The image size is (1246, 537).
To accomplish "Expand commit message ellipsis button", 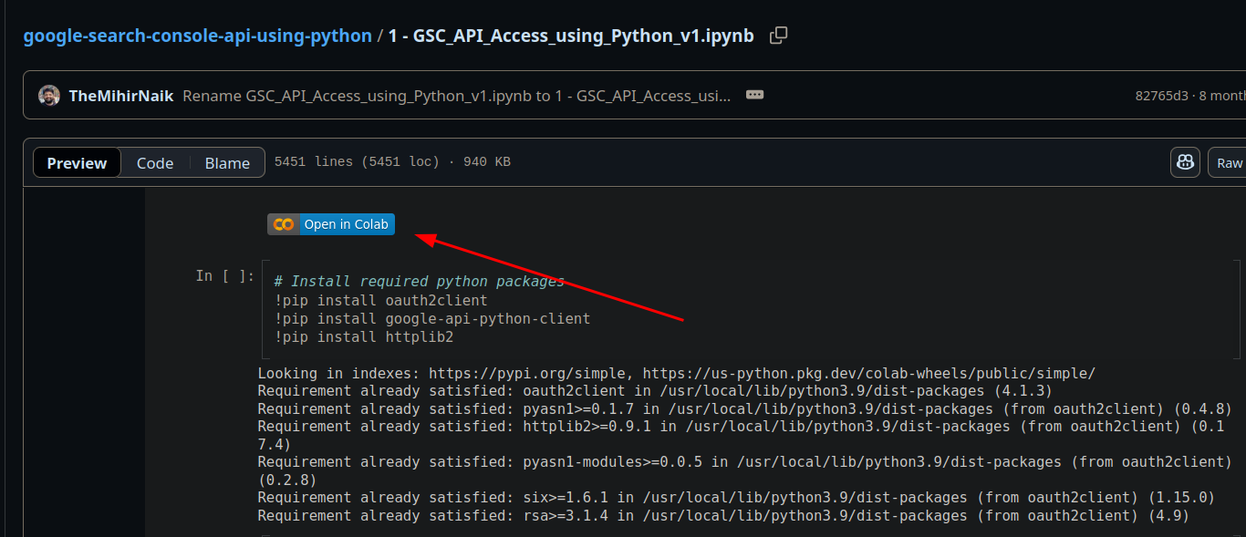I will pyautogui.click(x=754, y=95).
